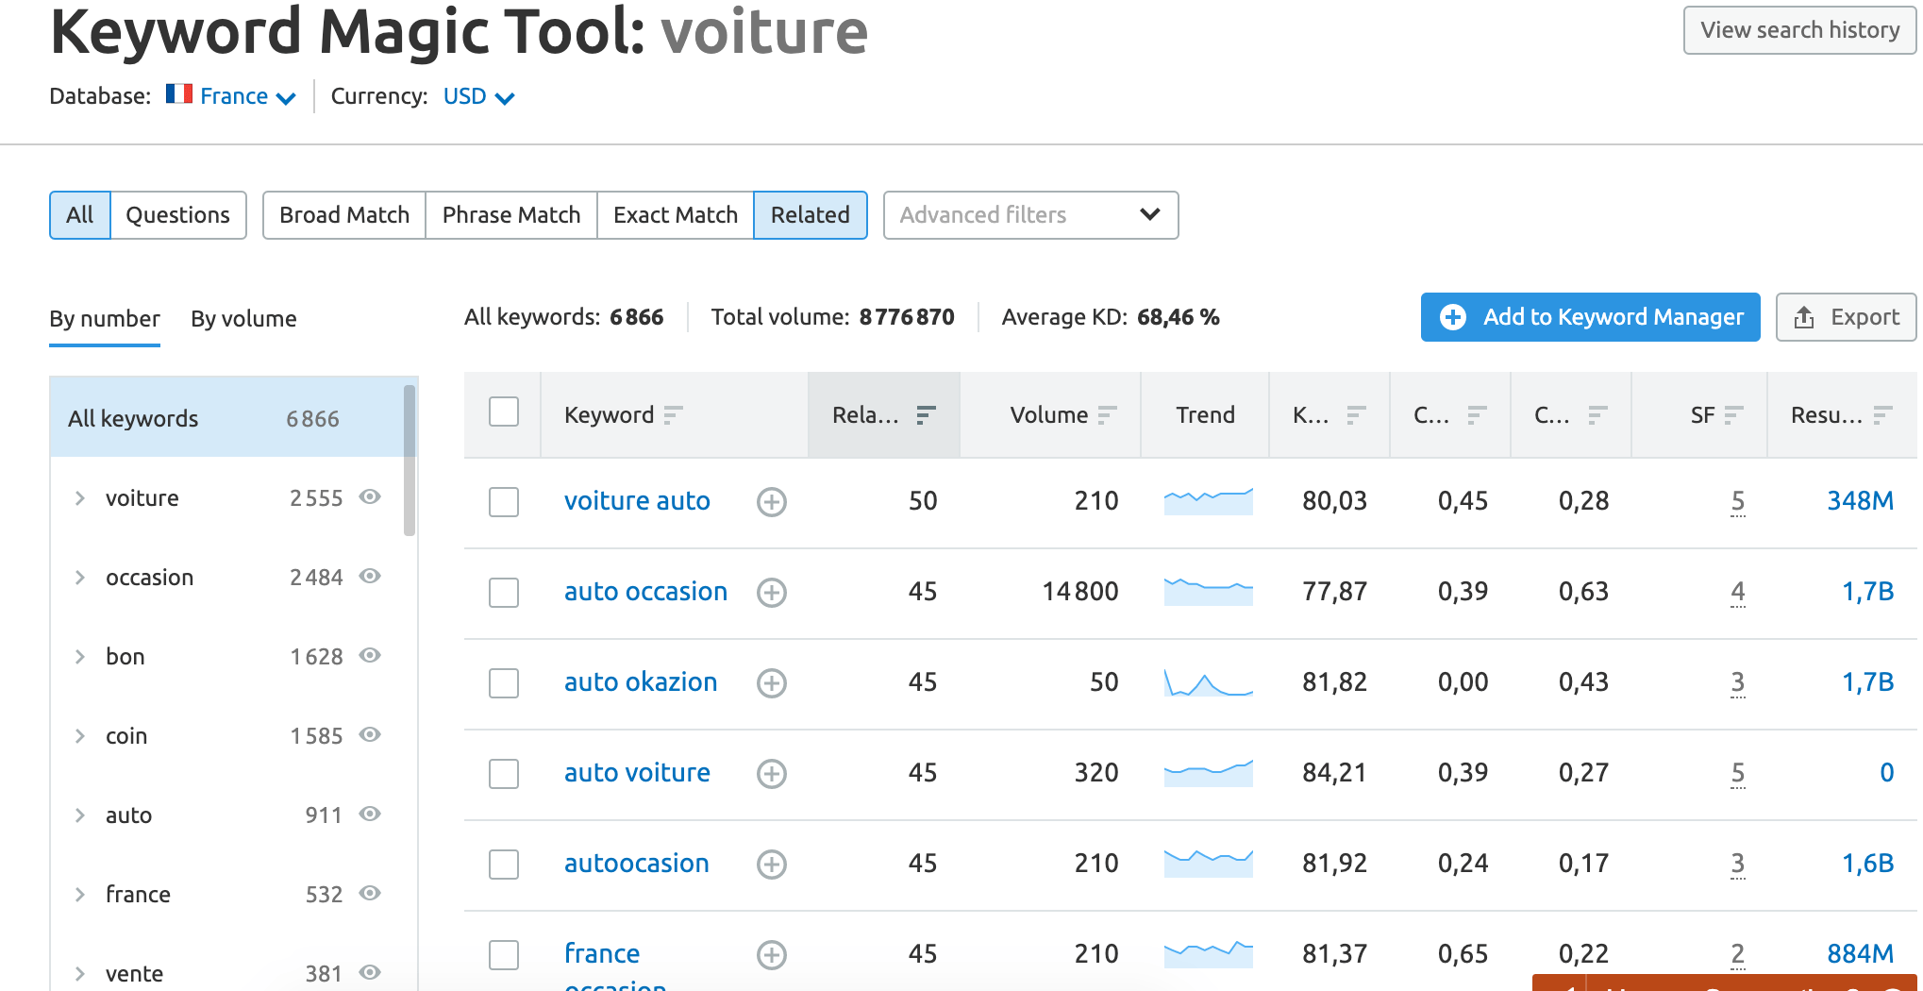Sort by Keyword column sort icon

673,415
